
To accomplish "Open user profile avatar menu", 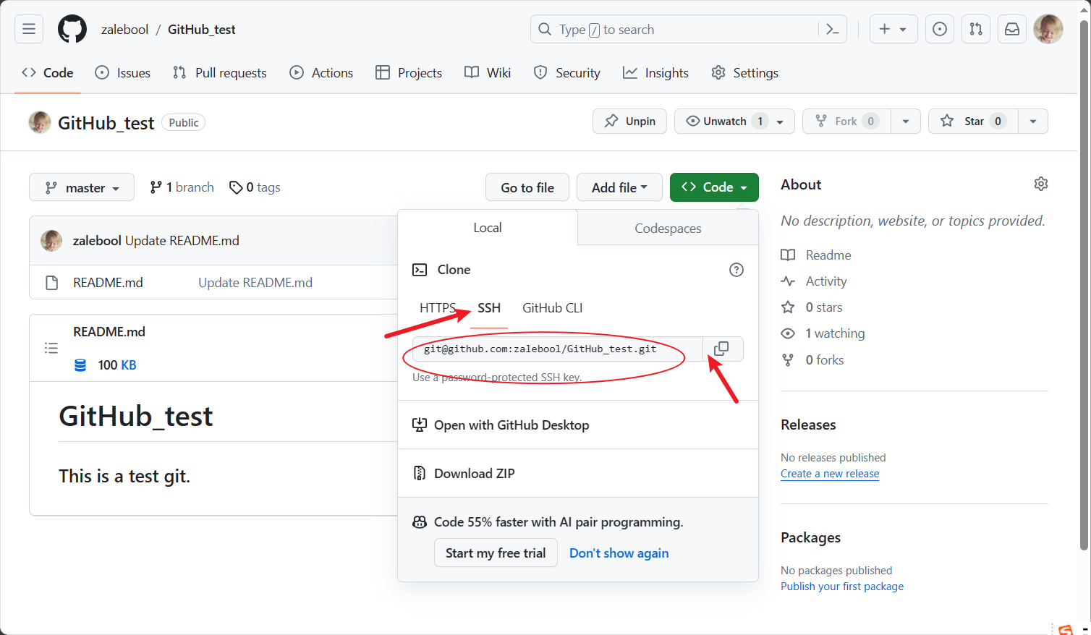I will coord(1048,29).
